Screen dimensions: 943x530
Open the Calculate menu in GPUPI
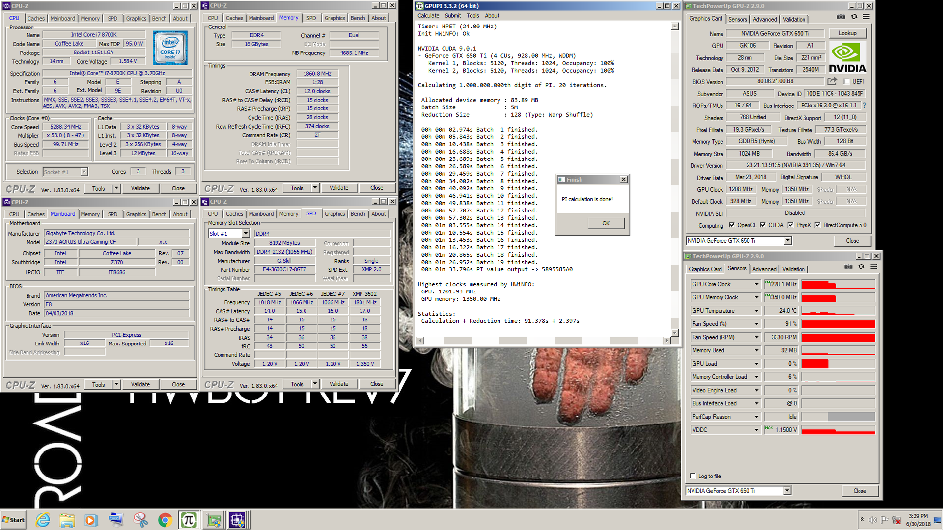click(428, 16)
